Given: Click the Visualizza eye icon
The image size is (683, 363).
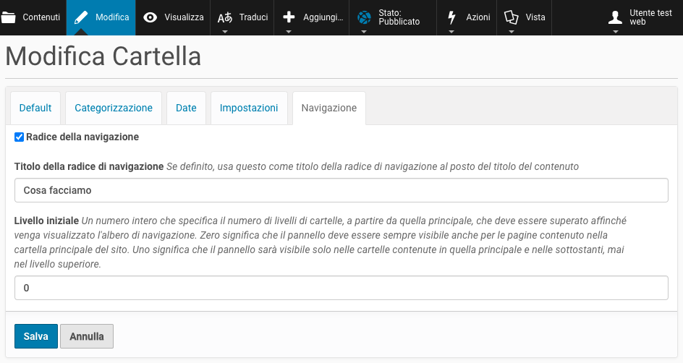Looking at the screenshot, I should point(150,17).
